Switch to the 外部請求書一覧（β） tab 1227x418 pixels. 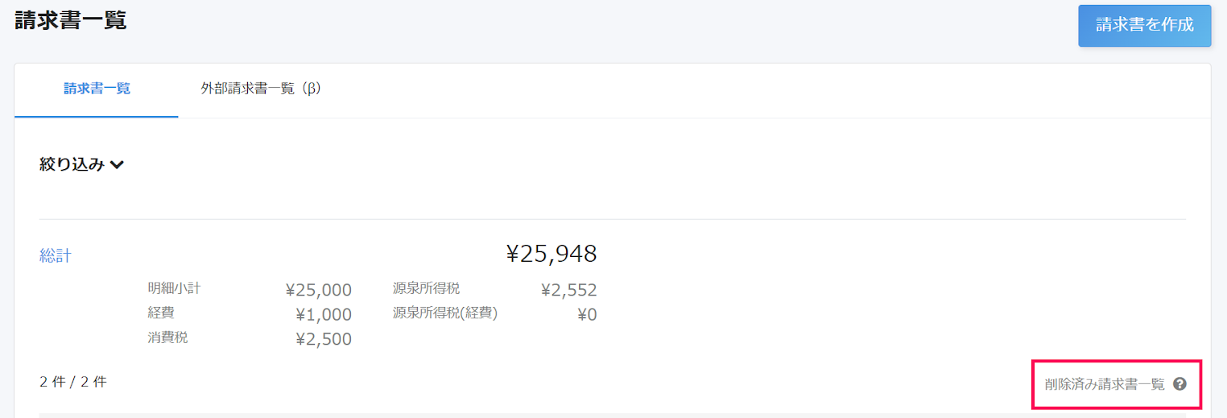261,89
